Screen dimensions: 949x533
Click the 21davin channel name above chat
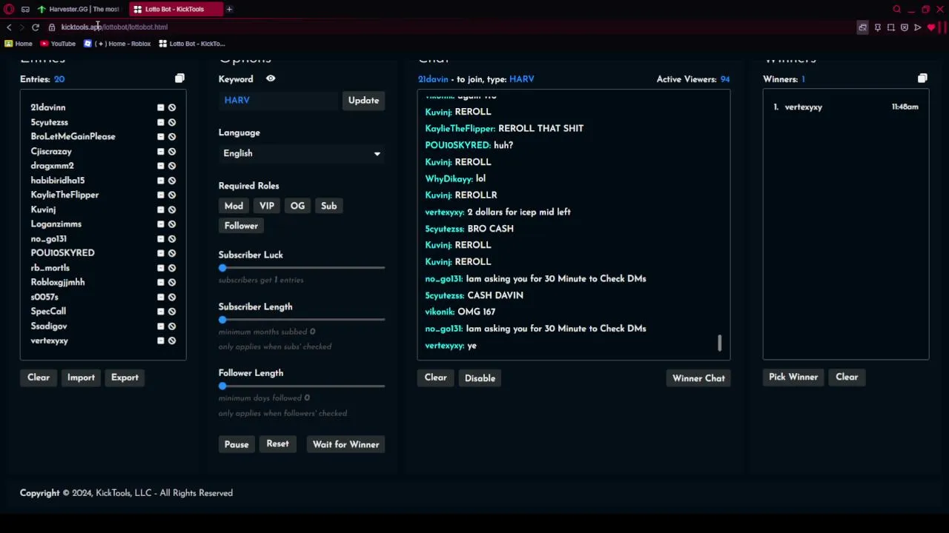433,79
